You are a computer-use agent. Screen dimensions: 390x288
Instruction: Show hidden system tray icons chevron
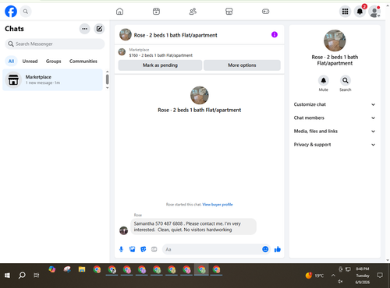pyautogui.click(x=333, y=276)
